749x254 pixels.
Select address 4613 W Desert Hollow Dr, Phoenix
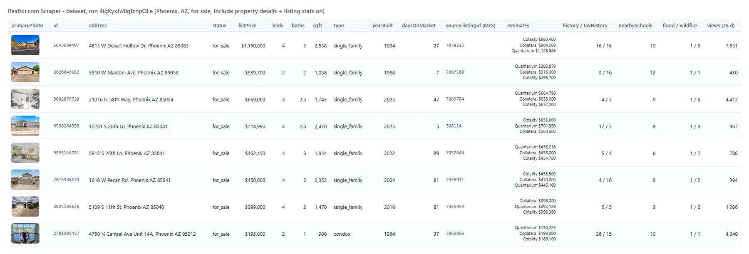click(x=139, y=46)
